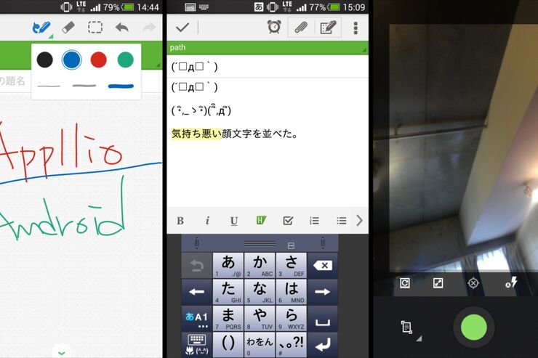Confirm note with the checkmark
This screenshot has height=358, width=538.
[182, 28]
